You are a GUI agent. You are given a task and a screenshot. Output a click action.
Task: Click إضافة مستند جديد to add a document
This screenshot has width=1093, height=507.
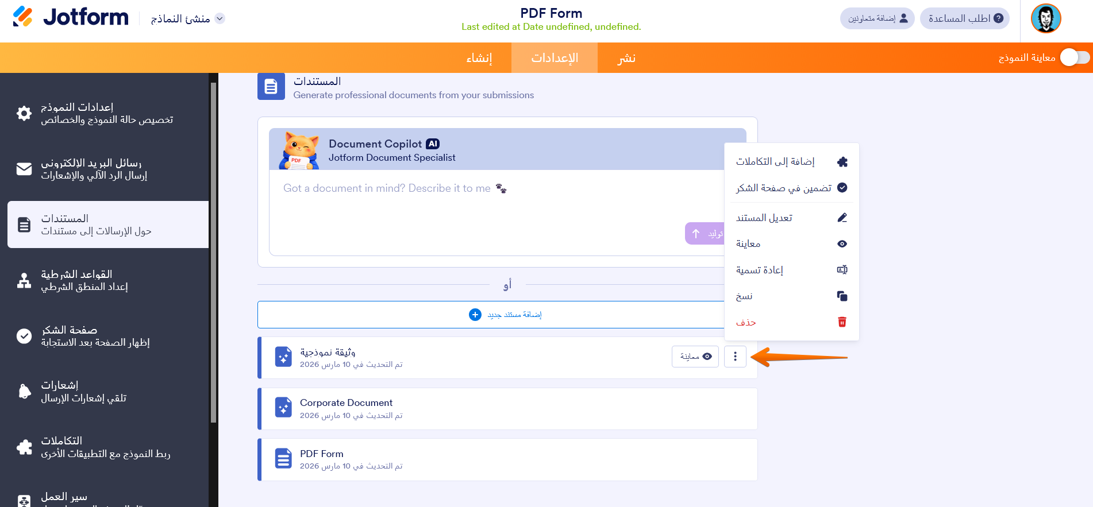(507, 314)
